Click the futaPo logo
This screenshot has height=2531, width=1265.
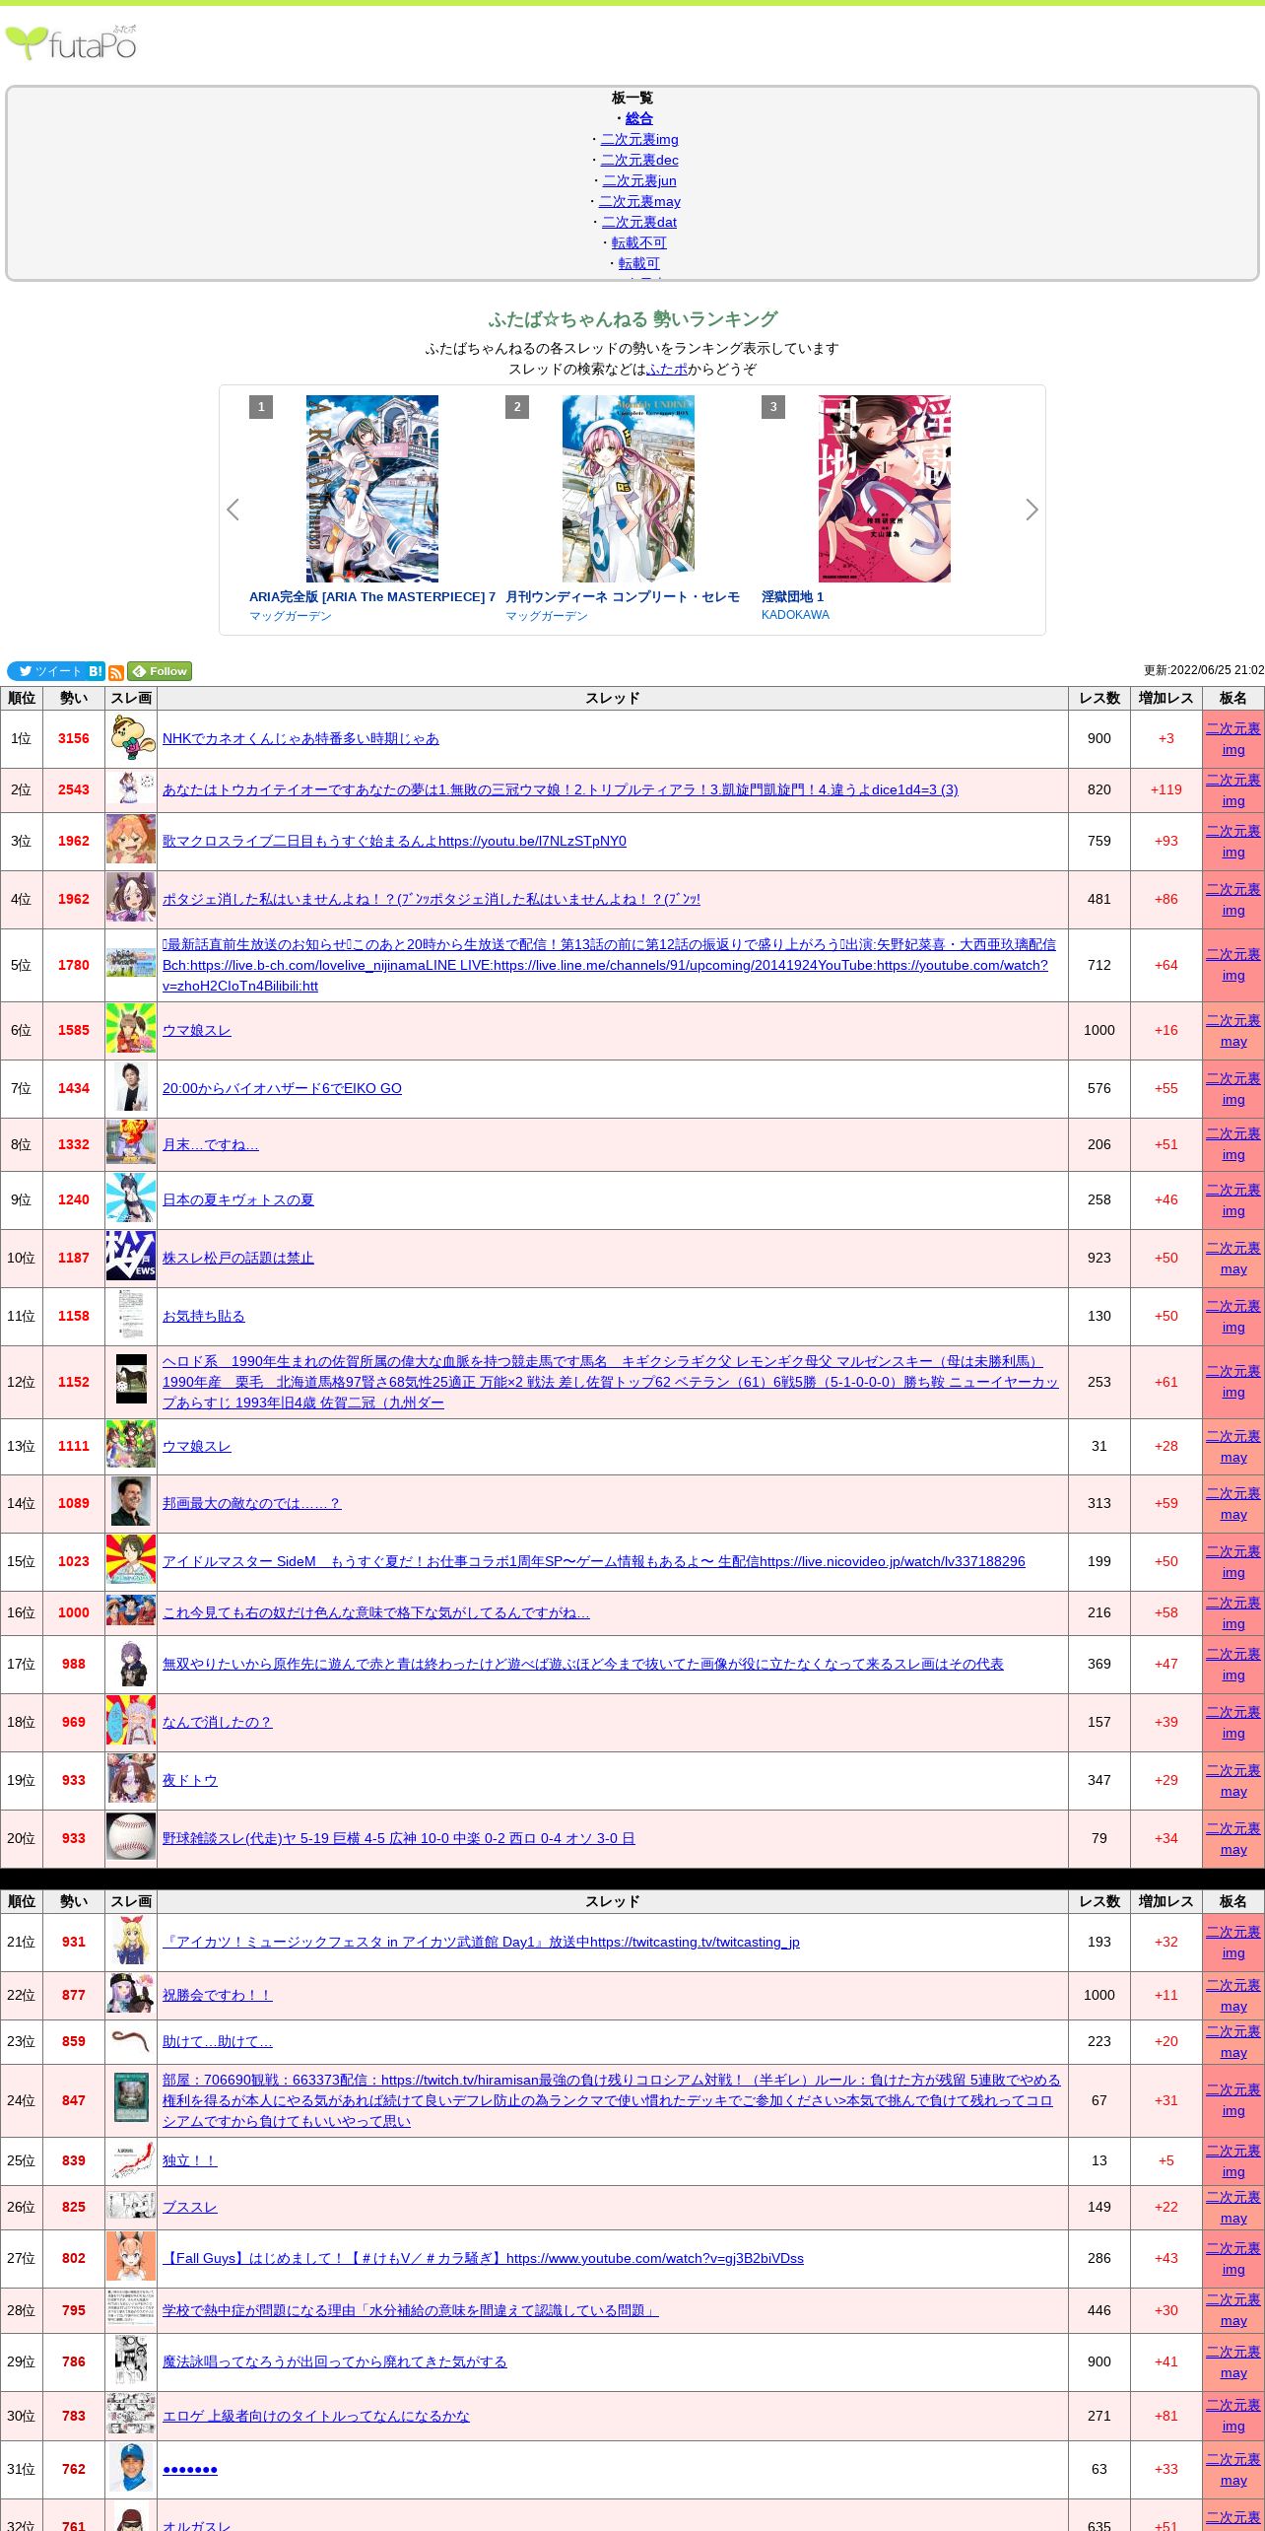(71, 42)
